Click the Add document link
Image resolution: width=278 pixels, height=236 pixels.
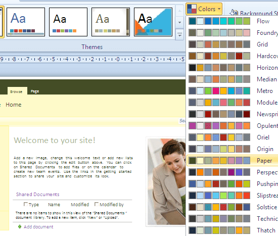pos(38,227)
